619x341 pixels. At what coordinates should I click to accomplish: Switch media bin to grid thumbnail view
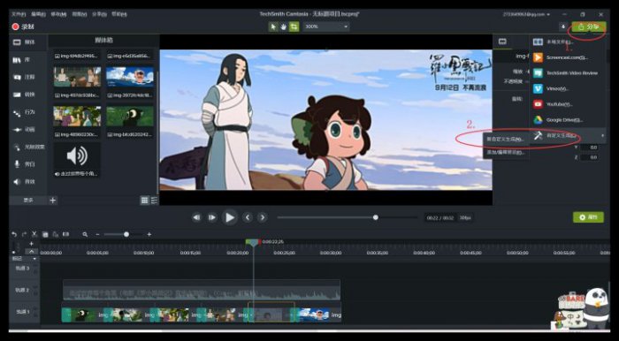coord(145,201)
